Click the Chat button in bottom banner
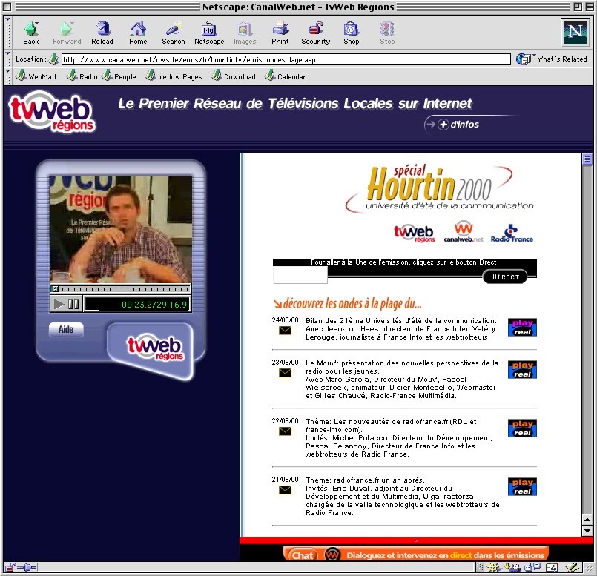Viewport: 597px width, 576px height. click(302, 555)
